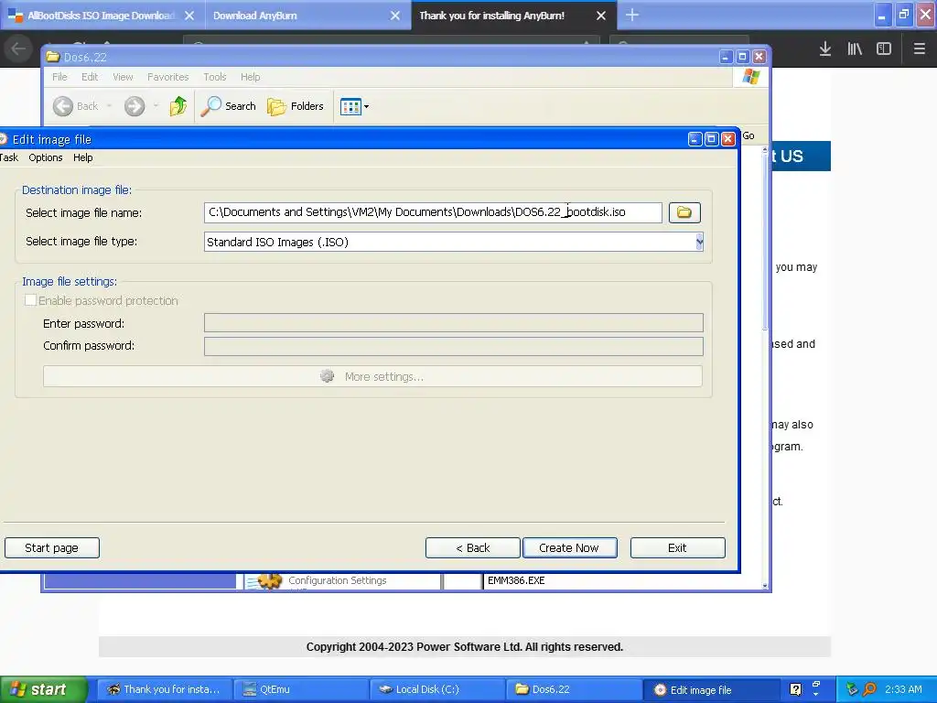
Task: Switch to Thank you for installing taskbar item
Action: [164, 689]
